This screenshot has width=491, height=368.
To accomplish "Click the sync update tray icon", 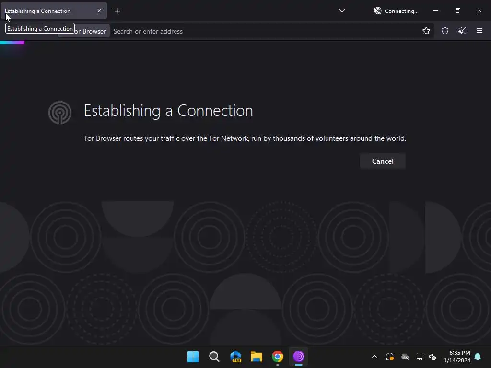I will pyautogui.click(x=389, y=356).
